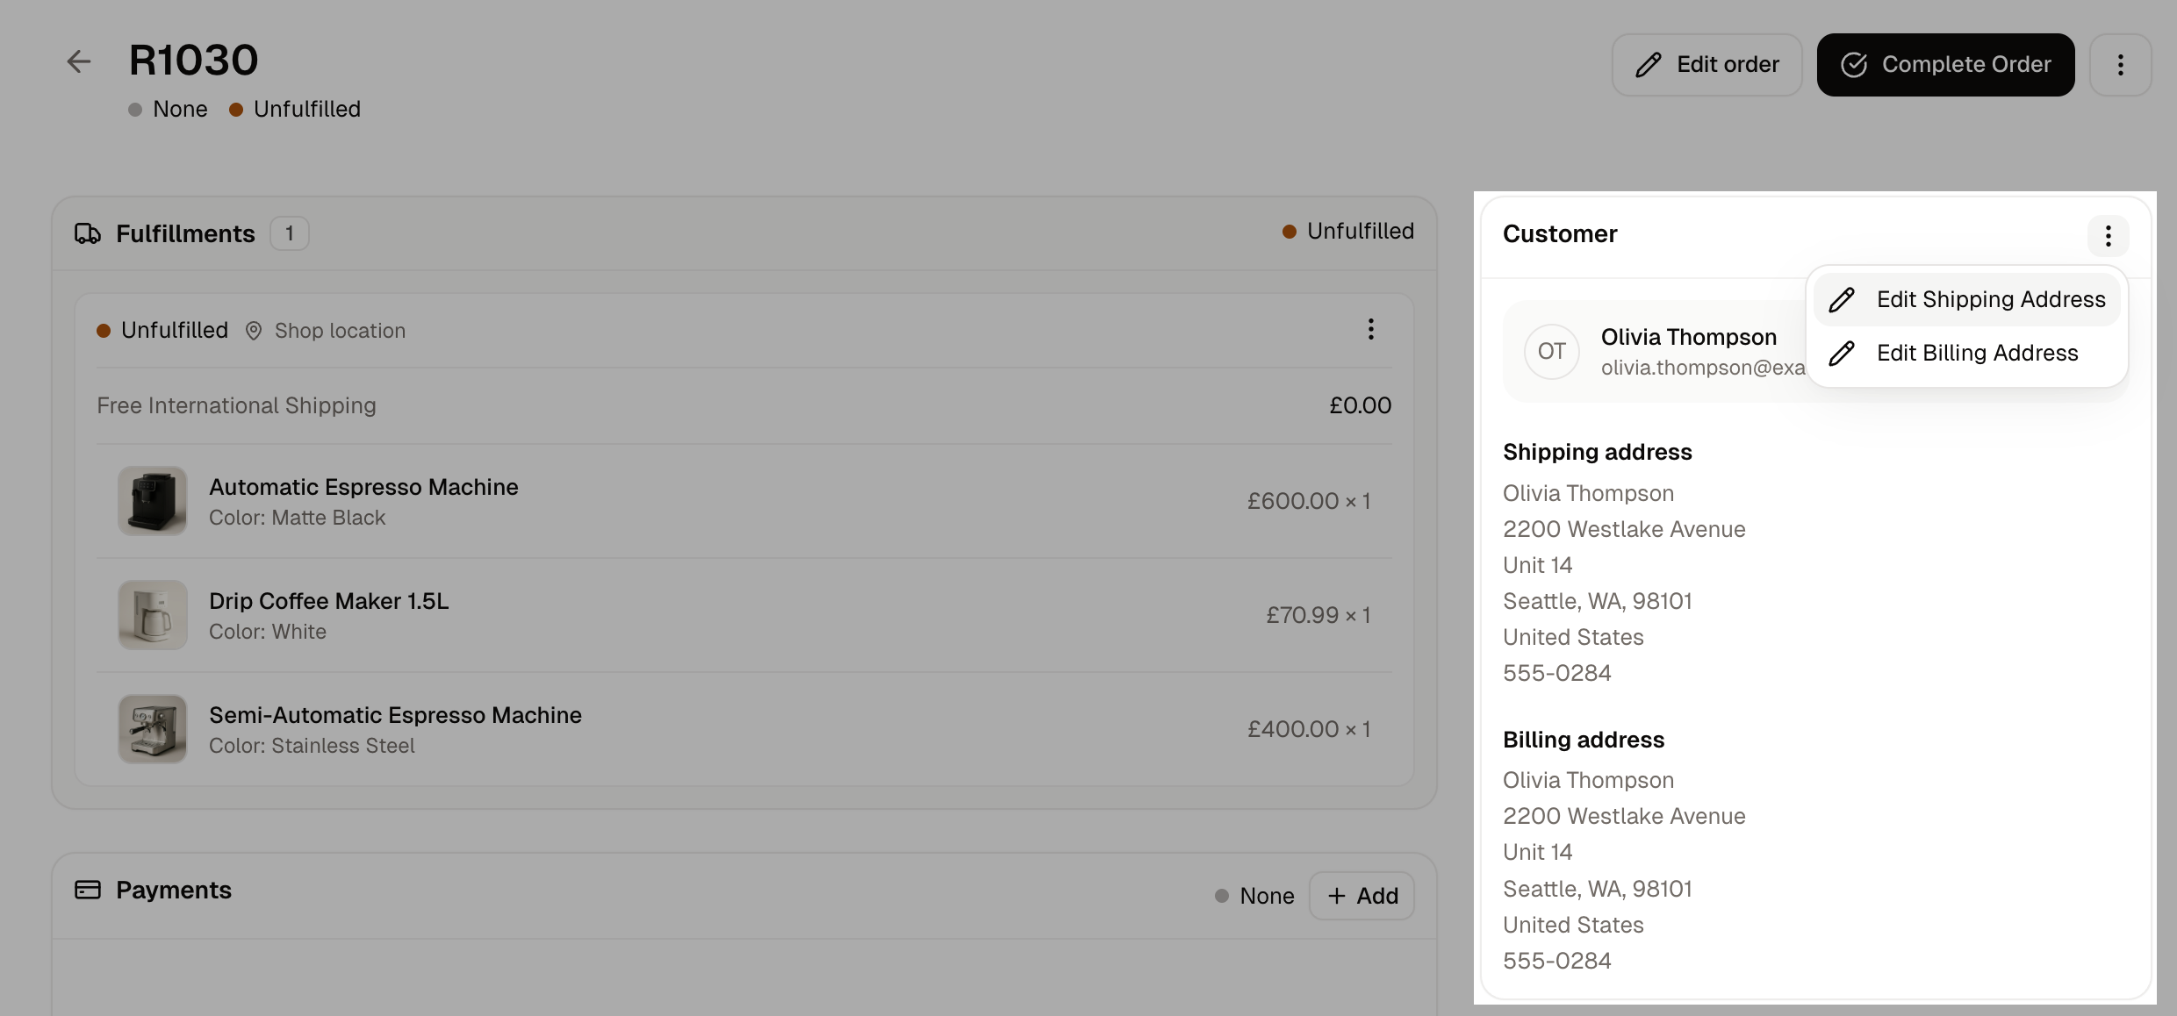The height and width of the screenshot is (1016, 2177).
Task: Go back using the arrow beside R1030
Action: click(79, 61)
